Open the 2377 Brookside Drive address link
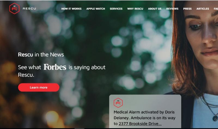Image resolution: width=218 pixels, height=129 pixels. click(140, 124)
